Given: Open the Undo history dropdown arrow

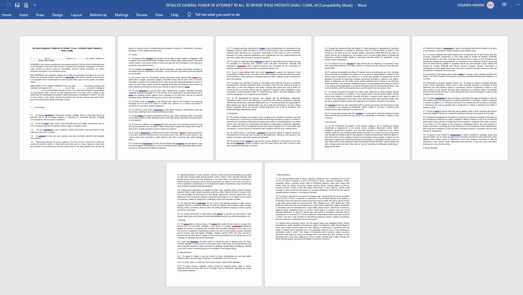Looking at the screenshot, I should tap(2, 5).
